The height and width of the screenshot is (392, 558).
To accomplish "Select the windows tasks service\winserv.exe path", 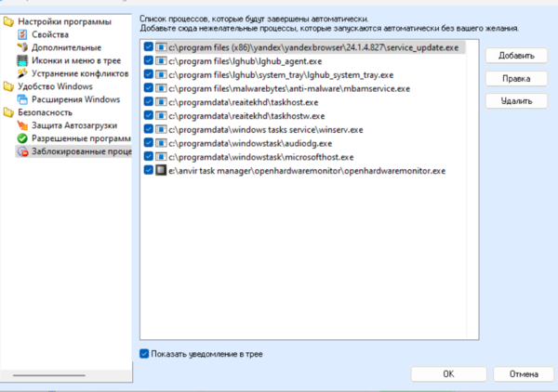I will 266,129.
